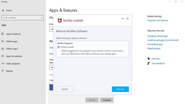This screenshot has width=185, height=104.
Task: Click the Get help chat icon
Action: [x=148, y=58]
